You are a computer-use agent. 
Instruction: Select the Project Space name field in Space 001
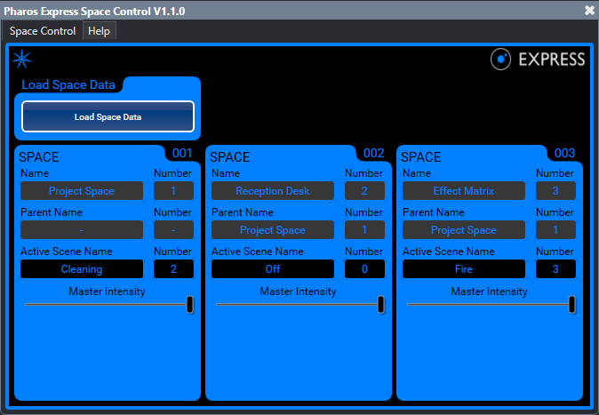point(82,191)
